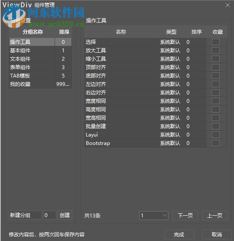The width and height of the screenshot is (234, 241).
Task: Click the 创建 button
Action: [x=65, y=215]
